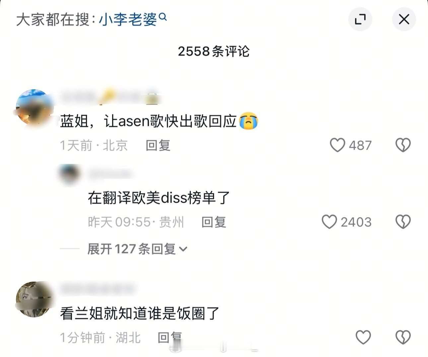Tap search icon next to 小李老婆

click(163, 17)
